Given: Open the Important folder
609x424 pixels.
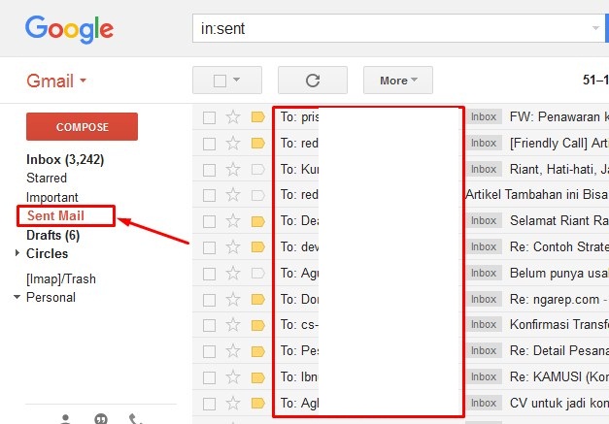Looking at the screenshot, I should (52, 197).
